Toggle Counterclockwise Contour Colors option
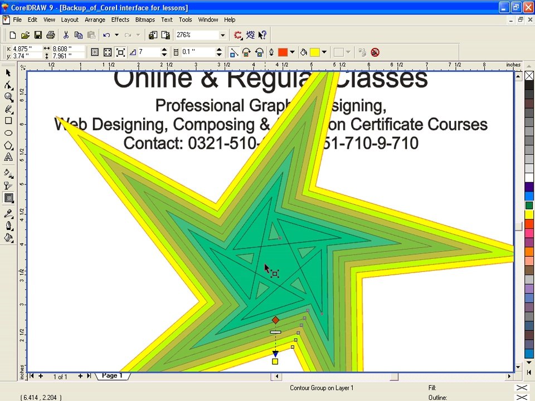535x401 pixels. (x=259, y=52)
